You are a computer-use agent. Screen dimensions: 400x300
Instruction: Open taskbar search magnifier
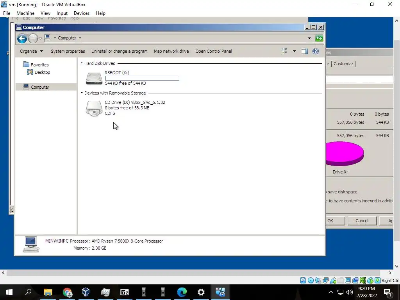coord(28,292)
